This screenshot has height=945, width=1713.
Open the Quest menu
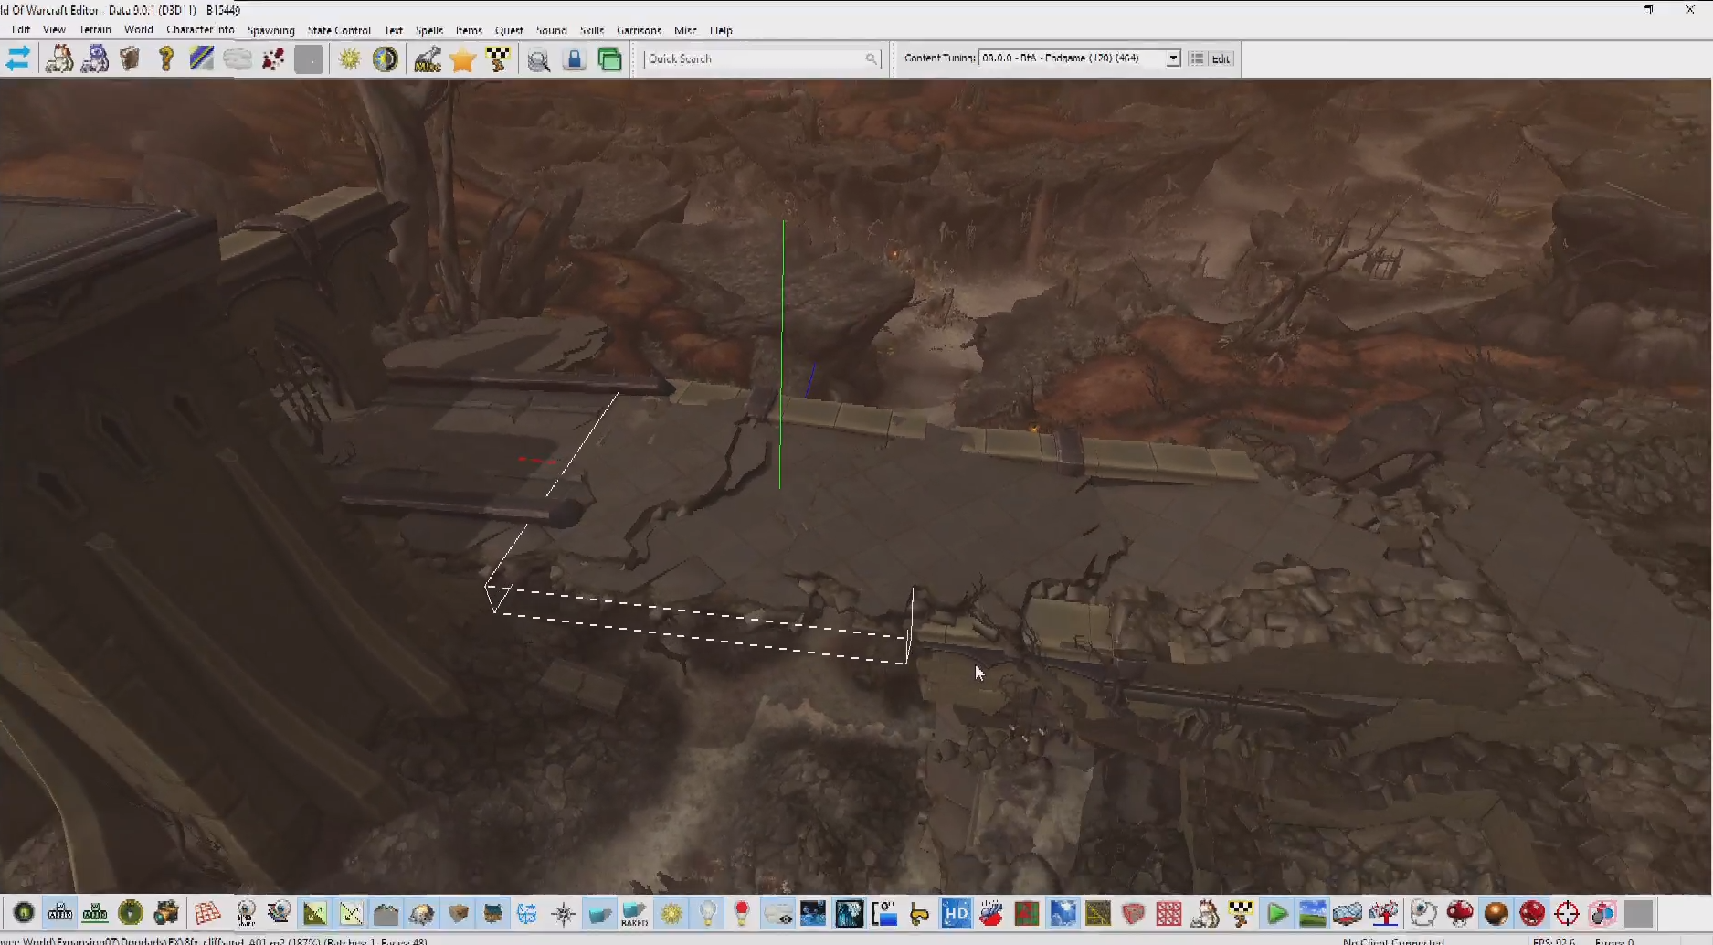point(509,30)
